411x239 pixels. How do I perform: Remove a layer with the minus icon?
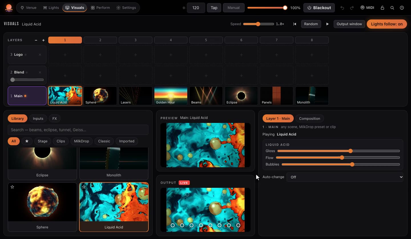[x=36, y=40]
